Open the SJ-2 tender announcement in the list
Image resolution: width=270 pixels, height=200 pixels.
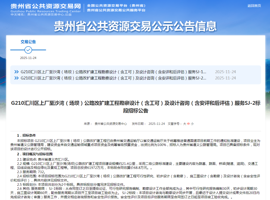click(113, 78)
